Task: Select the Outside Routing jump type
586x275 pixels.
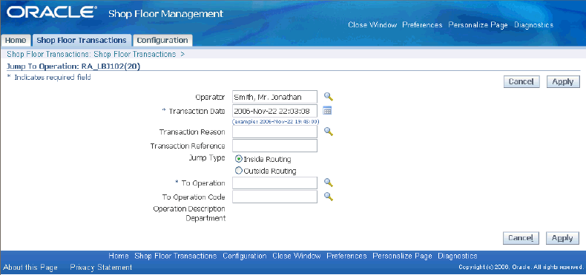Action: point(239,171)
